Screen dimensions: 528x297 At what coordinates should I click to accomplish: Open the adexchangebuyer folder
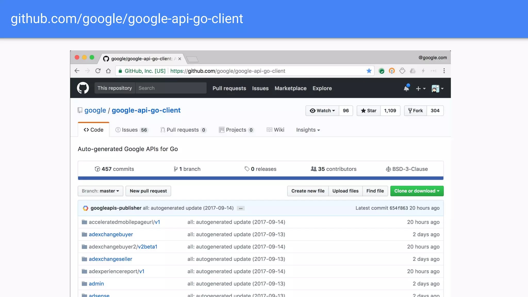(111, 234)
